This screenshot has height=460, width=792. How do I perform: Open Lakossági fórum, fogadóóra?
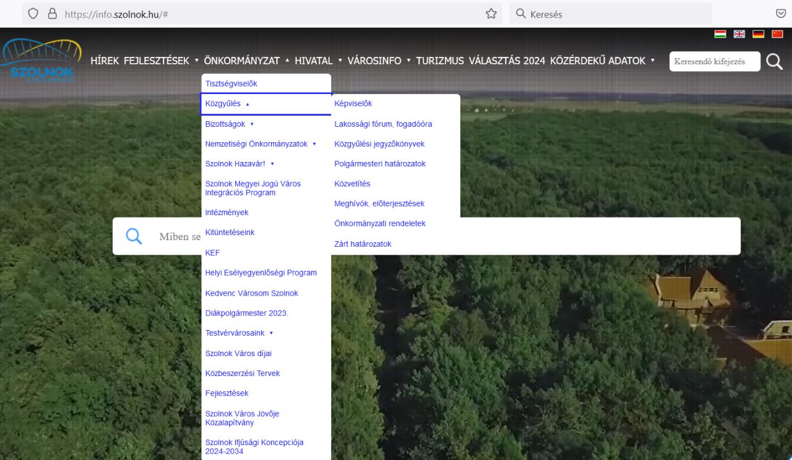pos(383,124)
